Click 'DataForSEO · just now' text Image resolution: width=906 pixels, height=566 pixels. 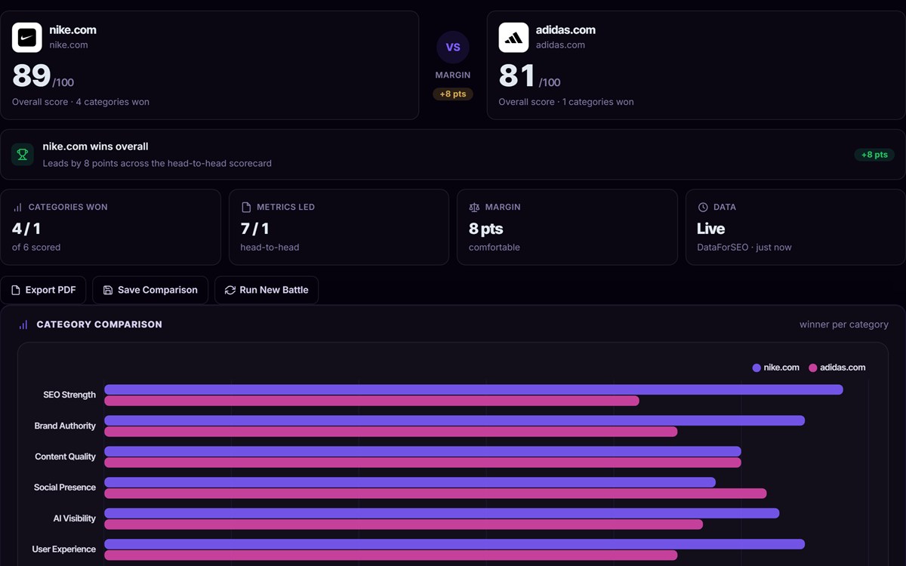coord(744,248)
